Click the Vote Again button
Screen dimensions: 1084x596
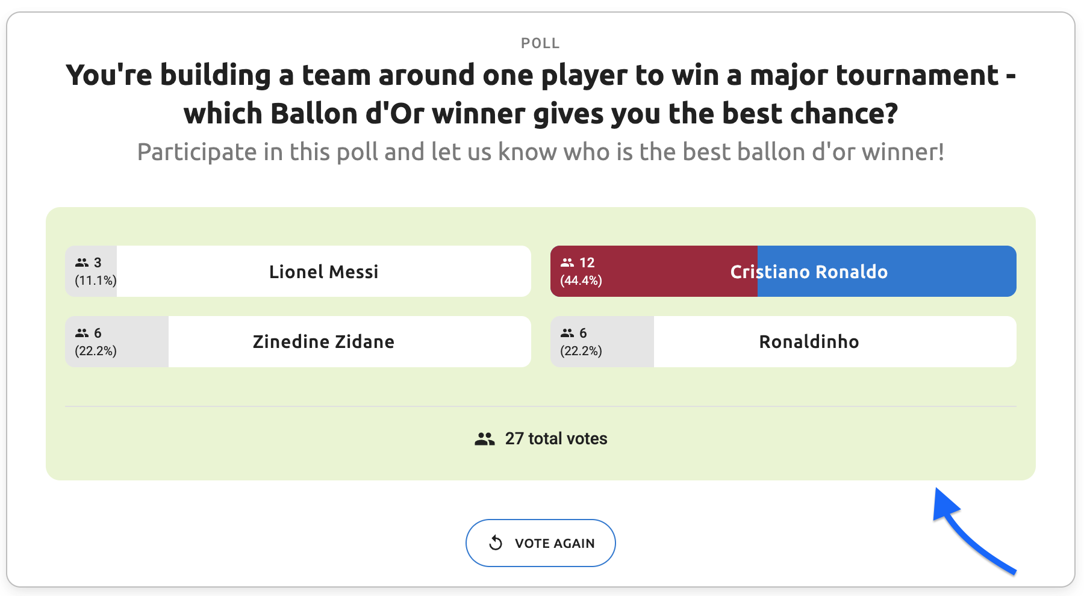click(540, 543)
